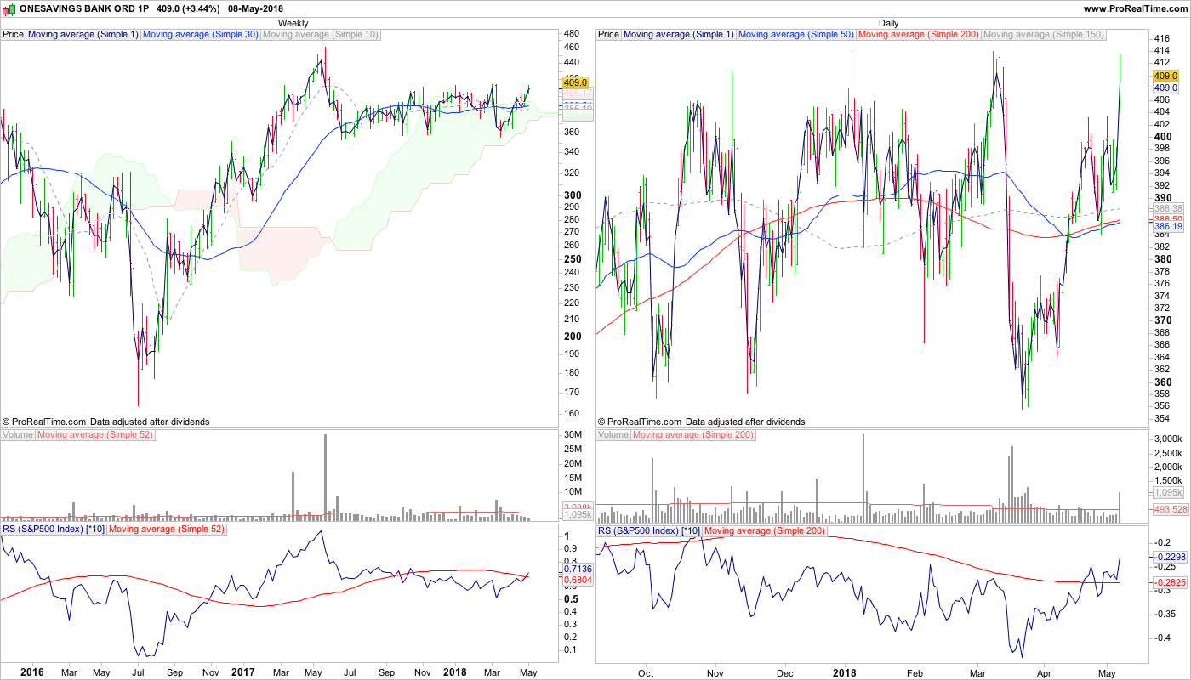Select the Weekly chart header
Image resolution: width=1191 pixels, height=680 pixels.
pos(293,23)
